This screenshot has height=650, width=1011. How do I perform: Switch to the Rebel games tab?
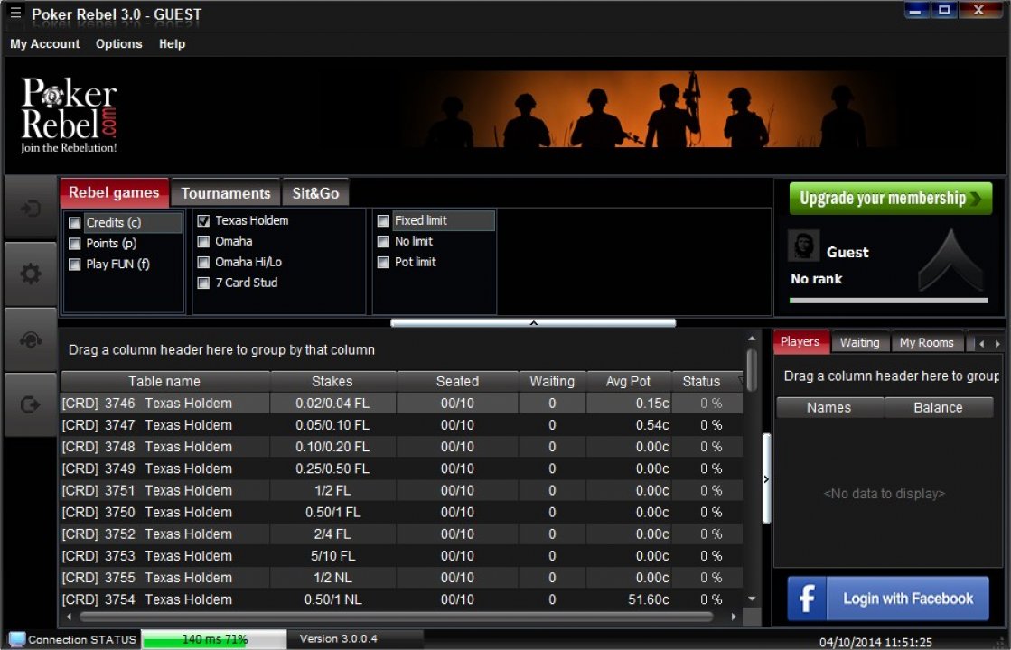coord(114,192)
